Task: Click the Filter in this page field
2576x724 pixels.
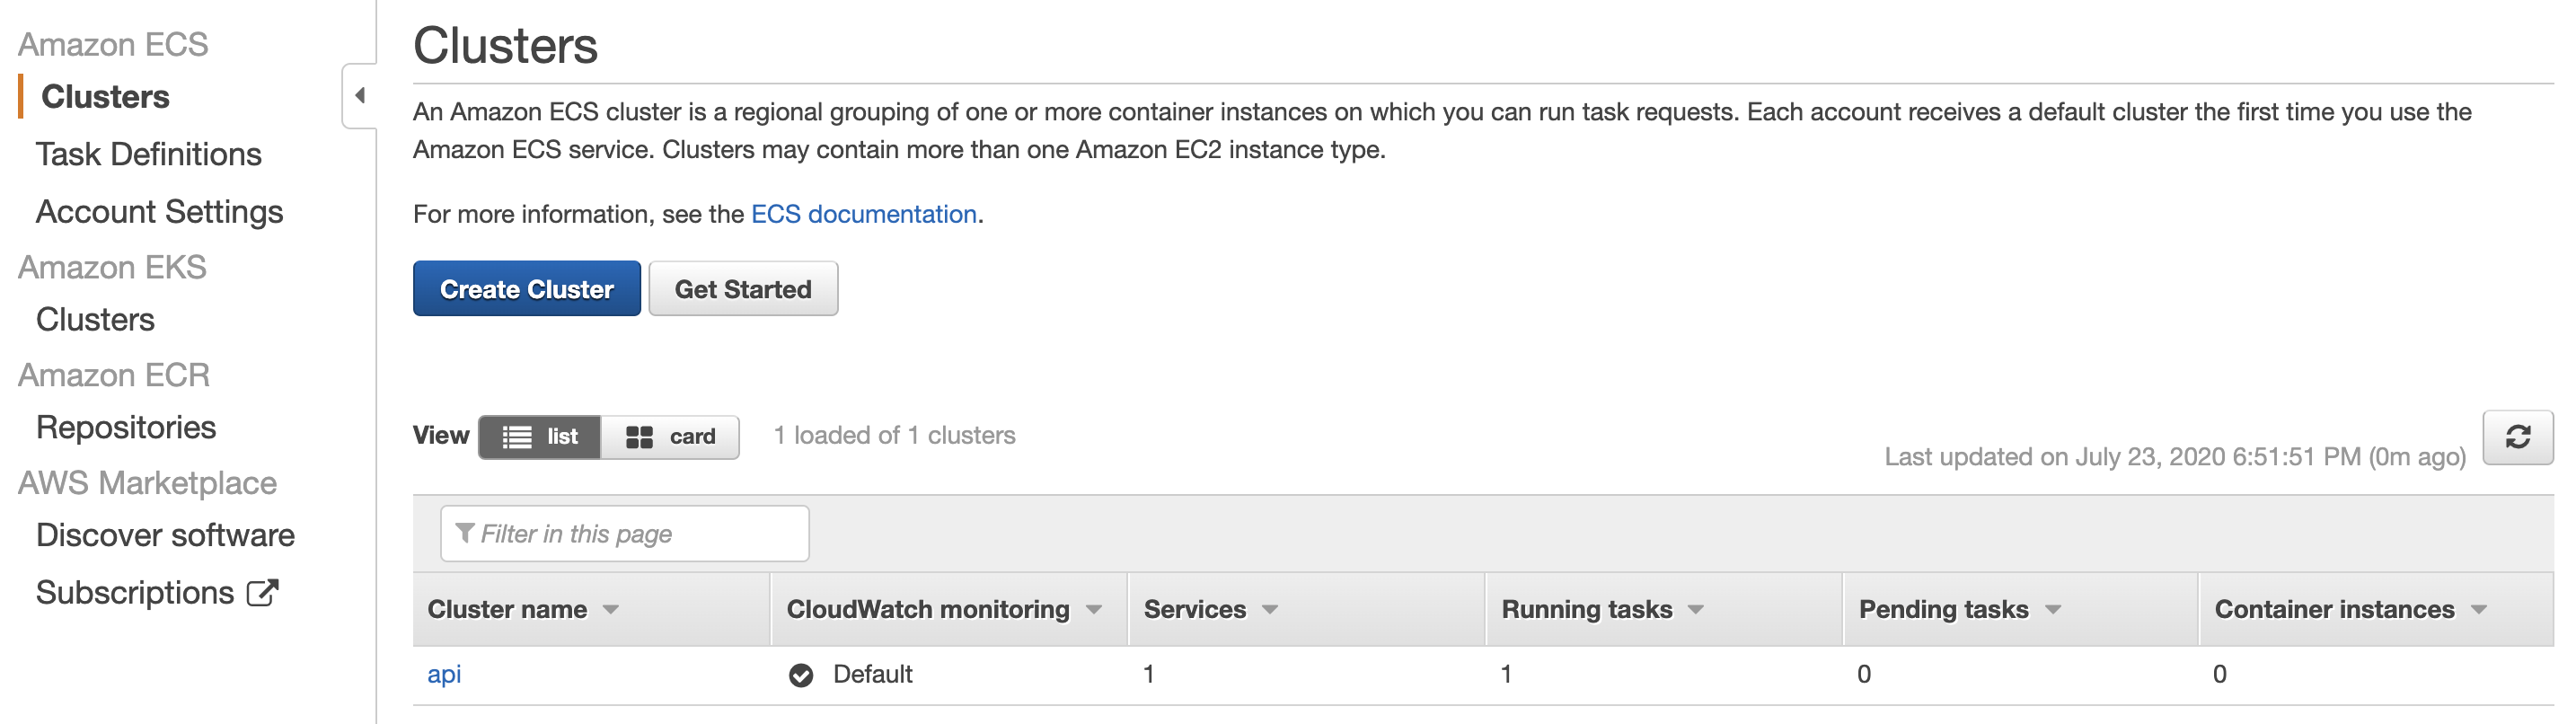Action: 625,533
